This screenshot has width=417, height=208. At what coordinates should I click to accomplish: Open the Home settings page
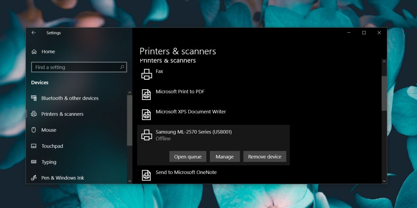click(48, 52)
